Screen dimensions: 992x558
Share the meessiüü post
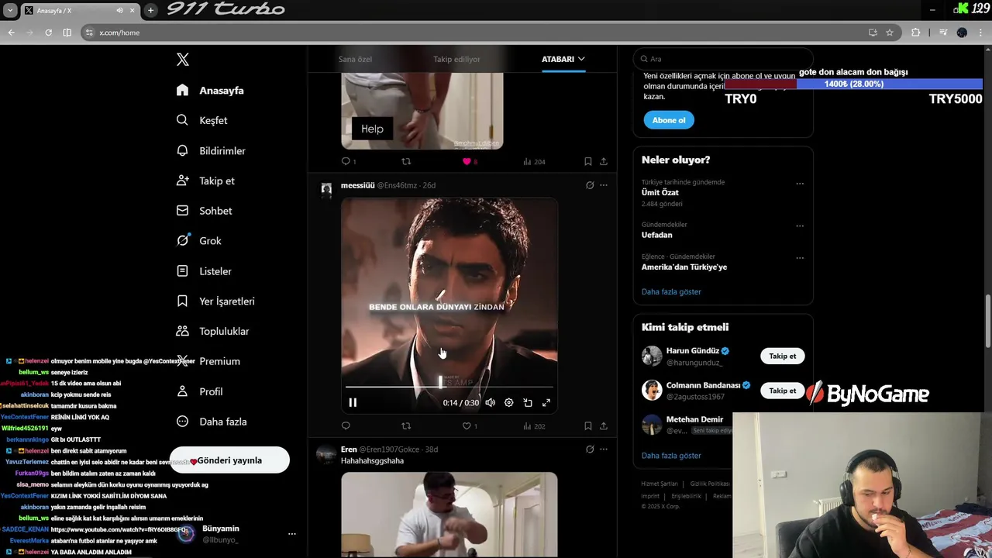[604, 425]
